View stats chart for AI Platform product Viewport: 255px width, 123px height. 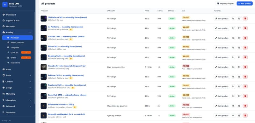coord(233,28)
